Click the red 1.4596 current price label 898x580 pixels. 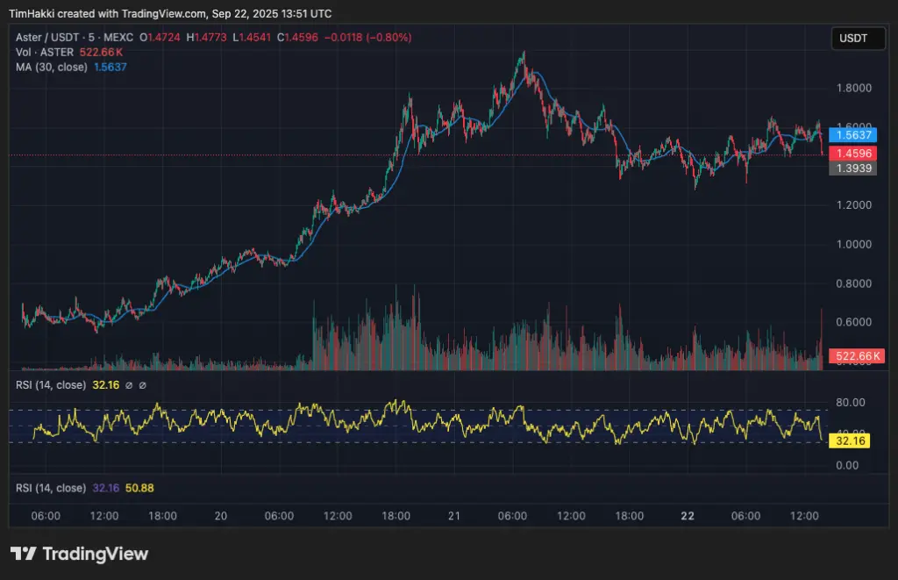click(x=853, y=153)
